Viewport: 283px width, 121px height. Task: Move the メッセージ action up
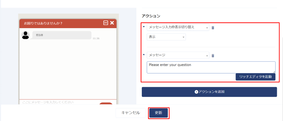[x=144, y=54]
